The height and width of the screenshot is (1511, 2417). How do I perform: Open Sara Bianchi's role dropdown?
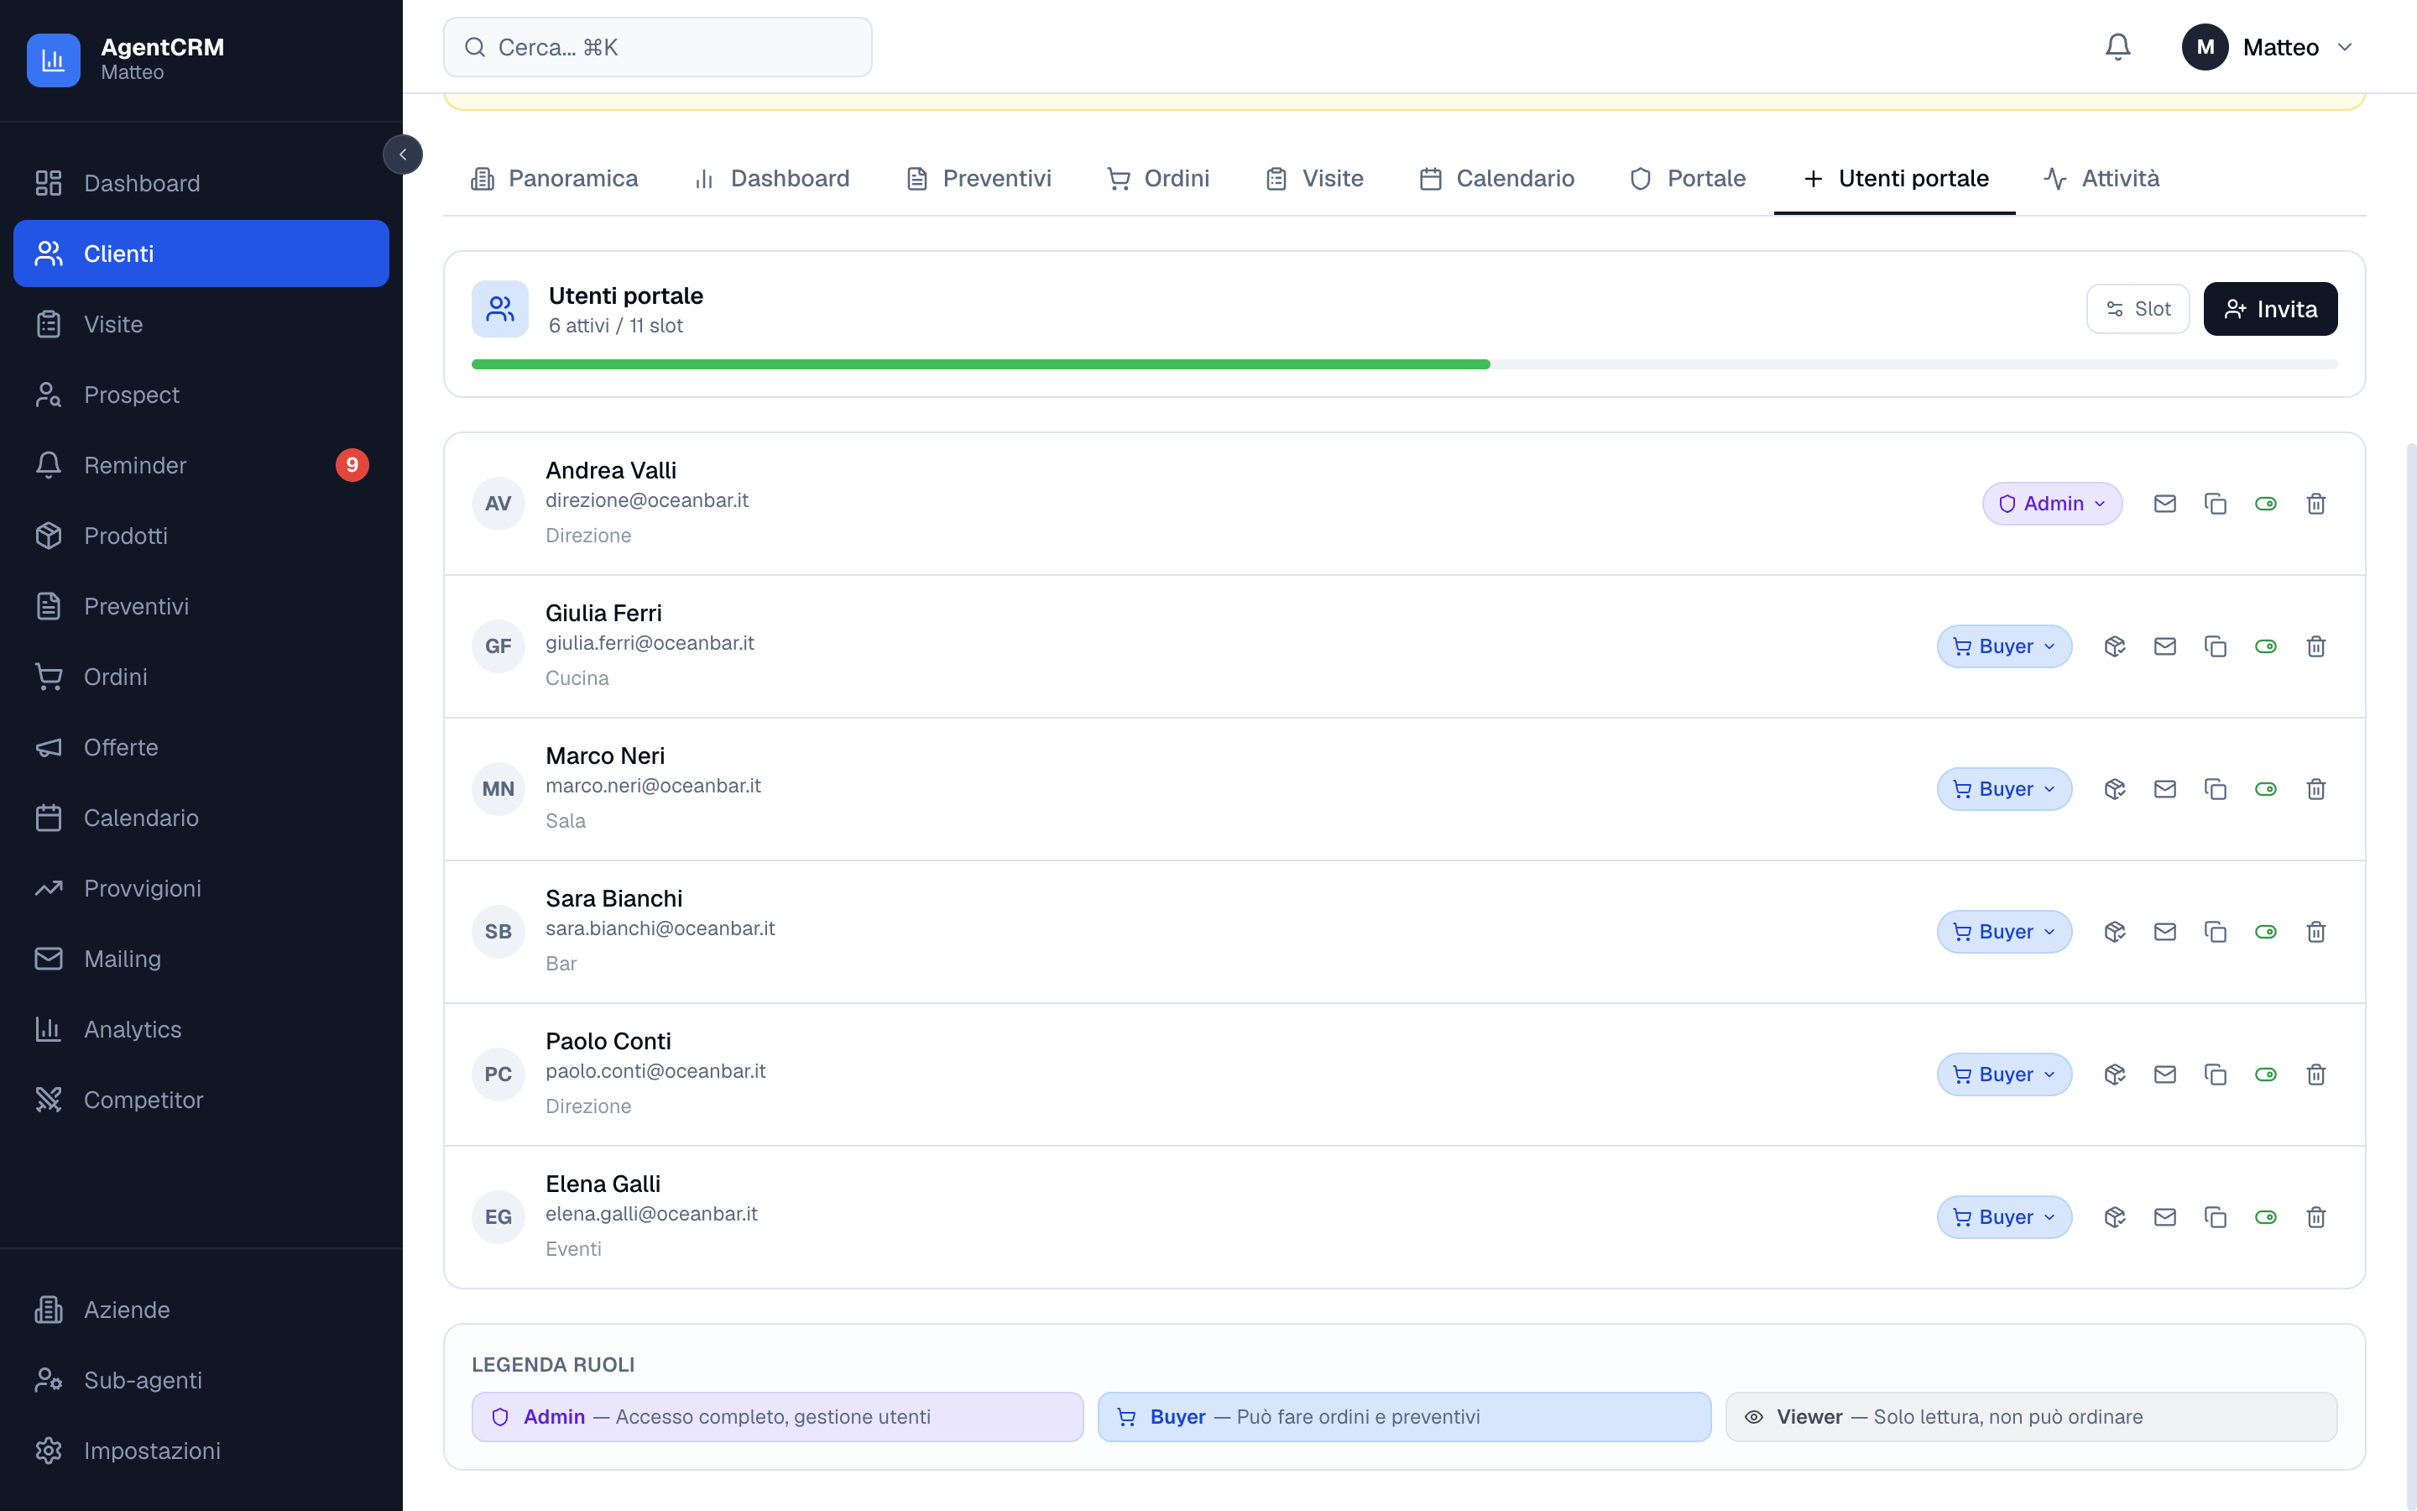(2003, 932)
